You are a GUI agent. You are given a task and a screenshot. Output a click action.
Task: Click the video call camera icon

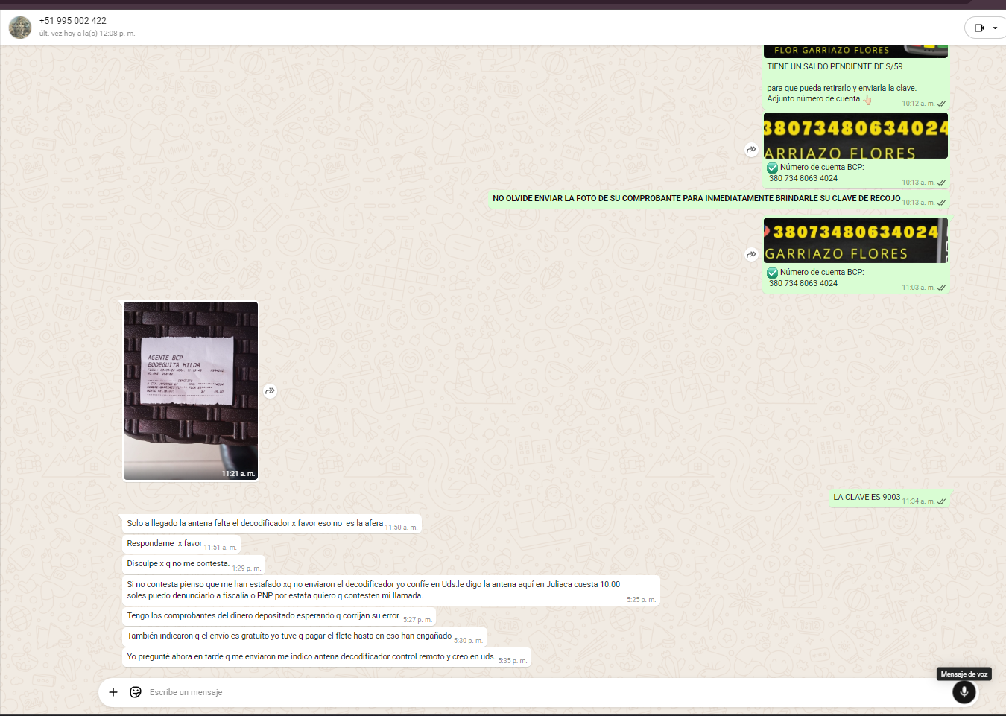979,28
